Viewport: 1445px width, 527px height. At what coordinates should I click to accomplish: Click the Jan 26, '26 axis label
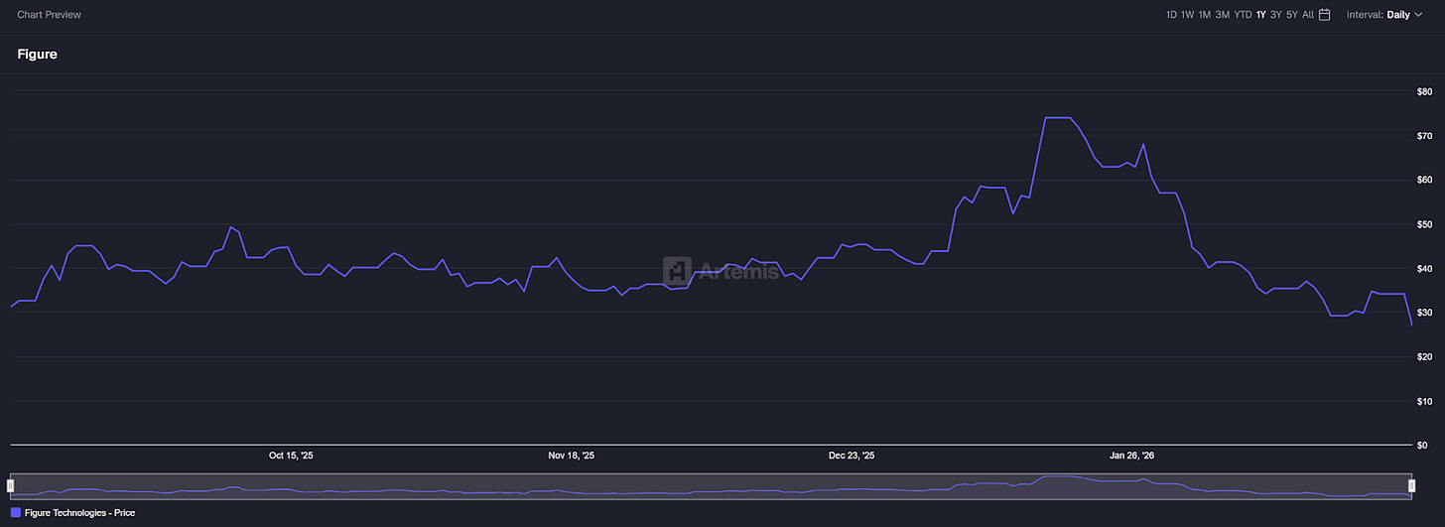(x=1132, y=456)
